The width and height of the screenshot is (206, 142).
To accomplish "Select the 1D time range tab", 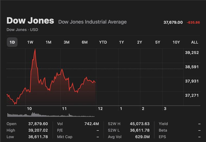I will click(12, 42).
